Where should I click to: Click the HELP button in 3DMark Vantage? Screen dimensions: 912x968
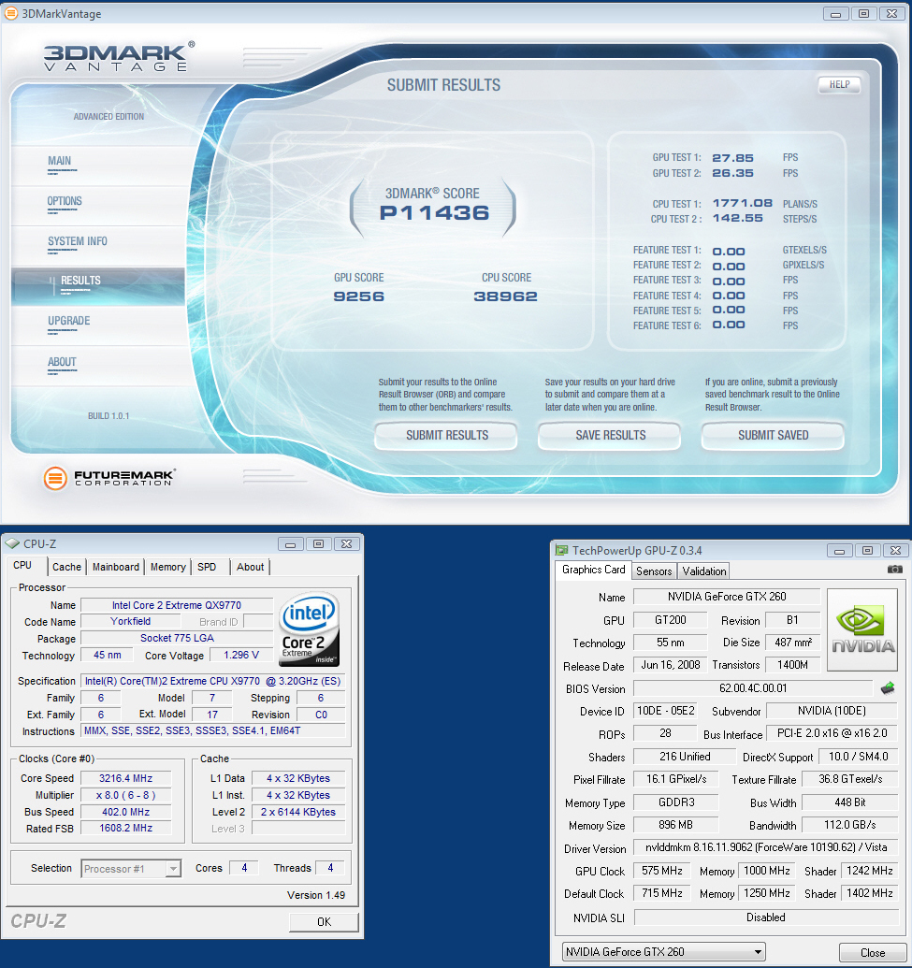839,84
